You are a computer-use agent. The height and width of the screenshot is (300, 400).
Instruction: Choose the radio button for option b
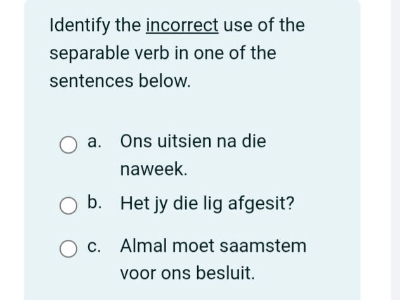68,205
